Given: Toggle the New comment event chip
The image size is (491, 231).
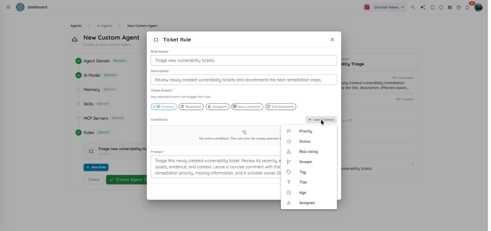Looking at the screenshot, I should [x=247, y=107].
